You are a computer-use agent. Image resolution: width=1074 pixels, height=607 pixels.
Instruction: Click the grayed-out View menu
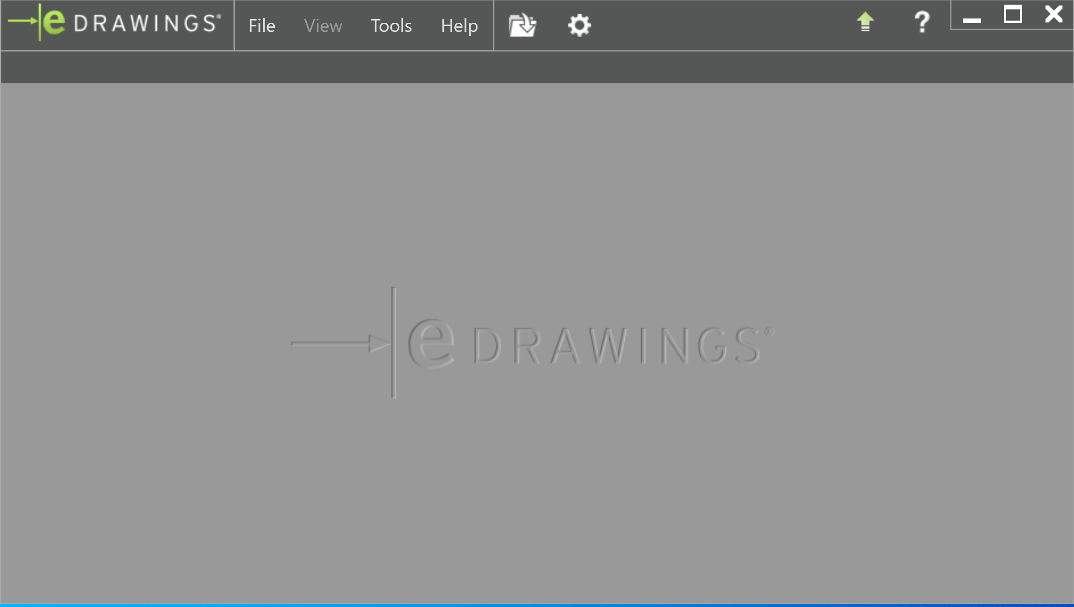coord(323,26)
